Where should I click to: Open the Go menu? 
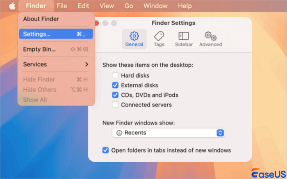[x=129, y=6]
